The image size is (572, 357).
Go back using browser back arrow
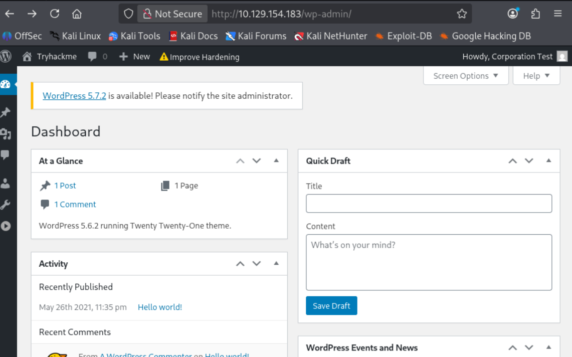click(10, 14)
